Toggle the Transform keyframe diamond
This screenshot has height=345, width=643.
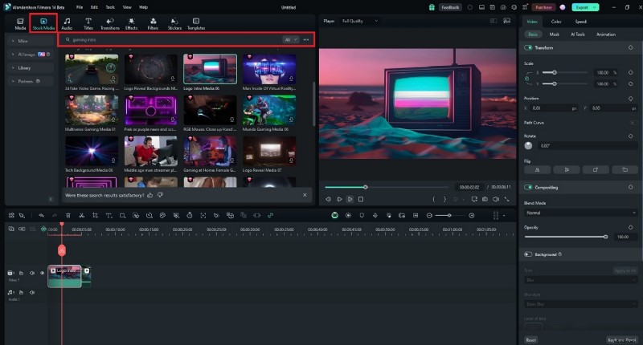click(630, 47)
